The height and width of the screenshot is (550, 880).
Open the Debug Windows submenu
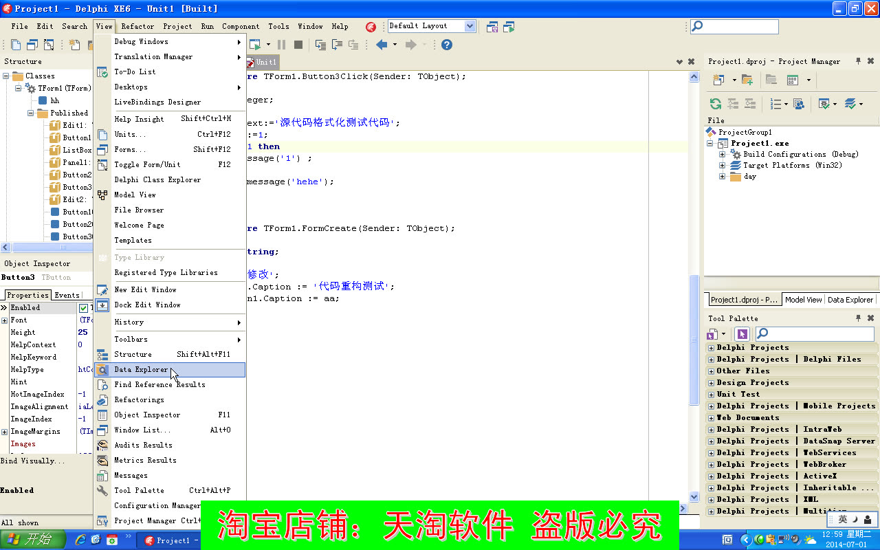(x=170, y=42)
